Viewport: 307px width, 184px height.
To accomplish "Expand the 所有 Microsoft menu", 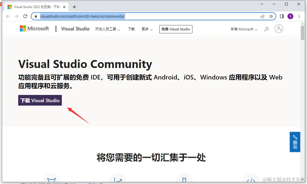I will (244, 29).
